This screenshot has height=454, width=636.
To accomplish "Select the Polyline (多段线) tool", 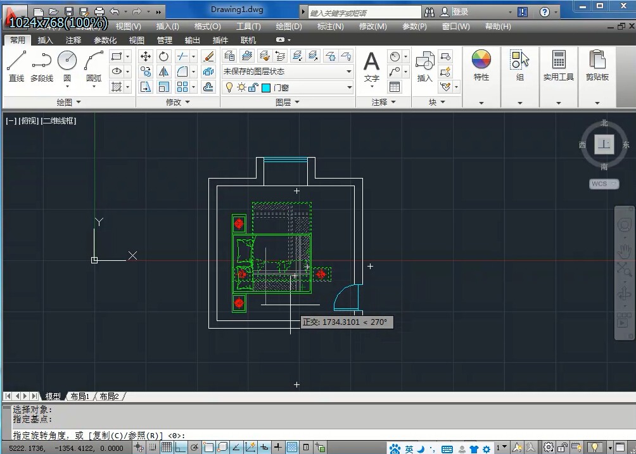I will point(42,66).
